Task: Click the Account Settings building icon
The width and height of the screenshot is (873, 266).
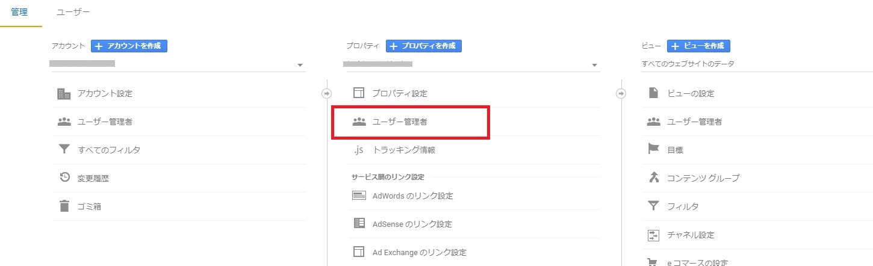Action: coord(63,93)
